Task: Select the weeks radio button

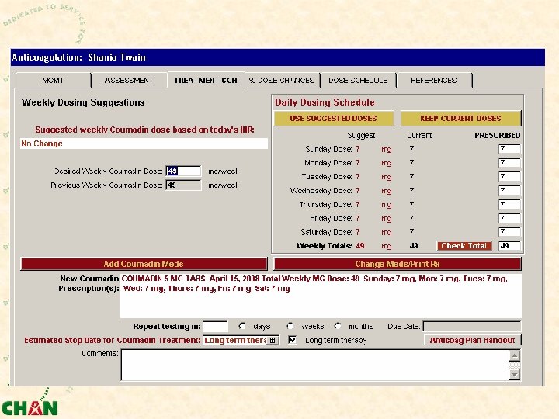Action: pyautogui.click(x=290, y=326)
